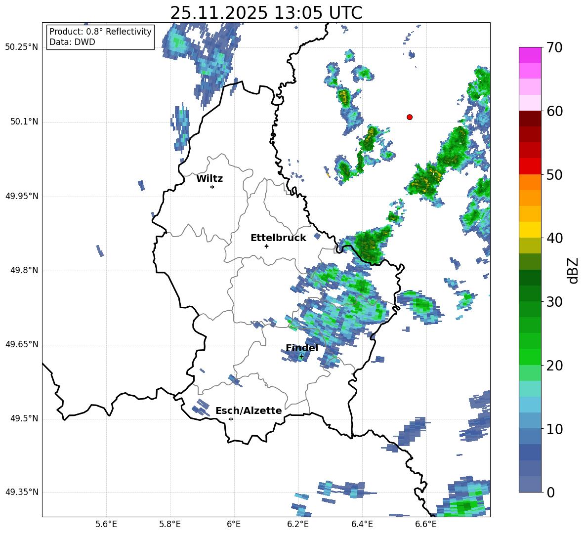
Task: Click the Esch/Alzette station cross marker
Action: pos(231,419)
